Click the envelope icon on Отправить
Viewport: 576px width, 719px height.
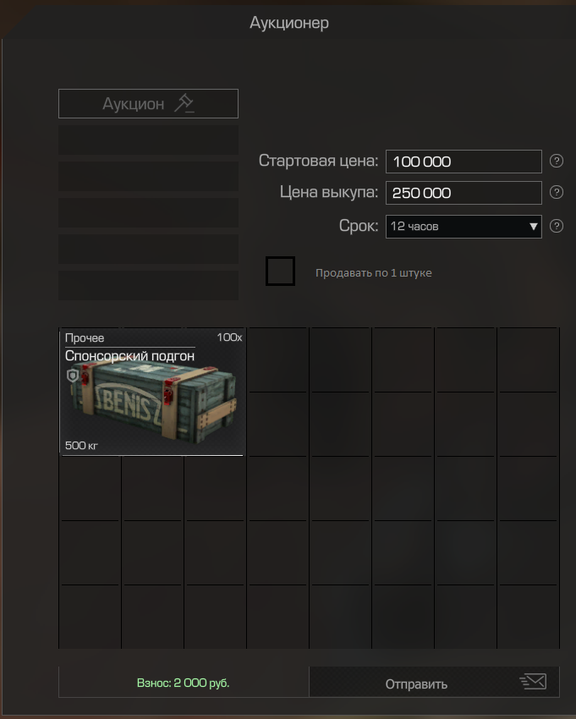[x=533, y=682]
